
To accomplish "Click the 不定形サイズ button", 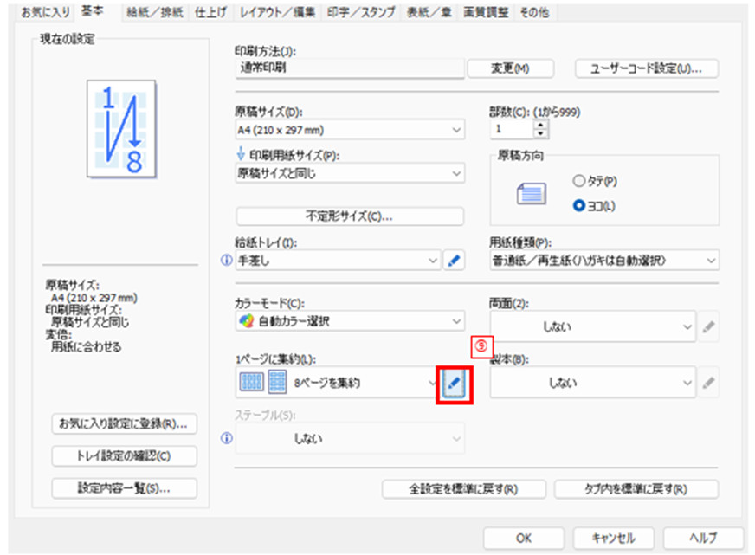I will pyautogui.click(x=350, y=216).
